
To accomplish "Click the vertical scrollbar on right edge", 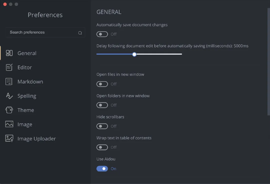I will pyautogui.click(x=268, y=62).
